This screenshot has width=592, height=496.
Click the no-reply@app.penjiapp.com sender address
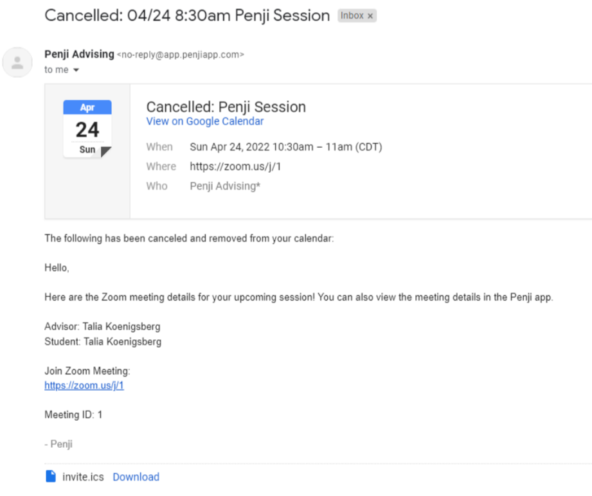coord(180,55)
